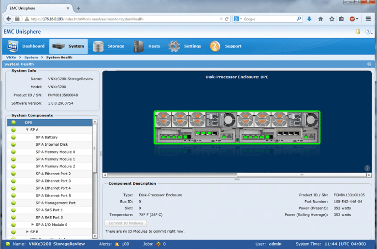This screenshot has width=377, height=249.
Task: Open the URL history dropdown arrow
Action: coord(221,19)
